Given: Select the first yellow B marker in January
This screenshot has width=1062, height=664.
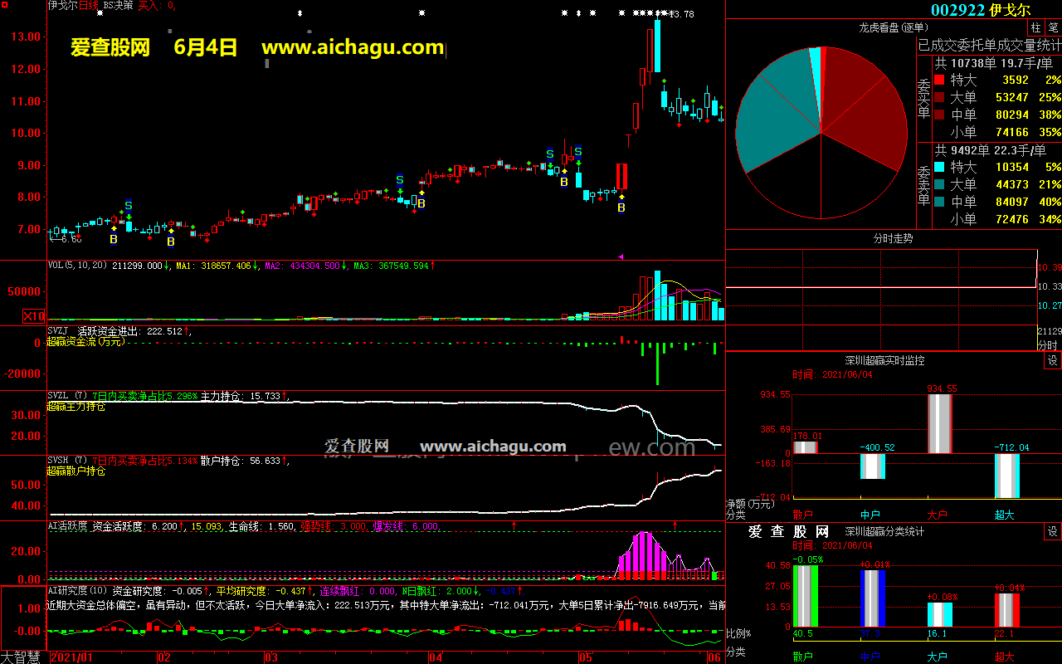Looking at the screenshot, I should (114, 239).
